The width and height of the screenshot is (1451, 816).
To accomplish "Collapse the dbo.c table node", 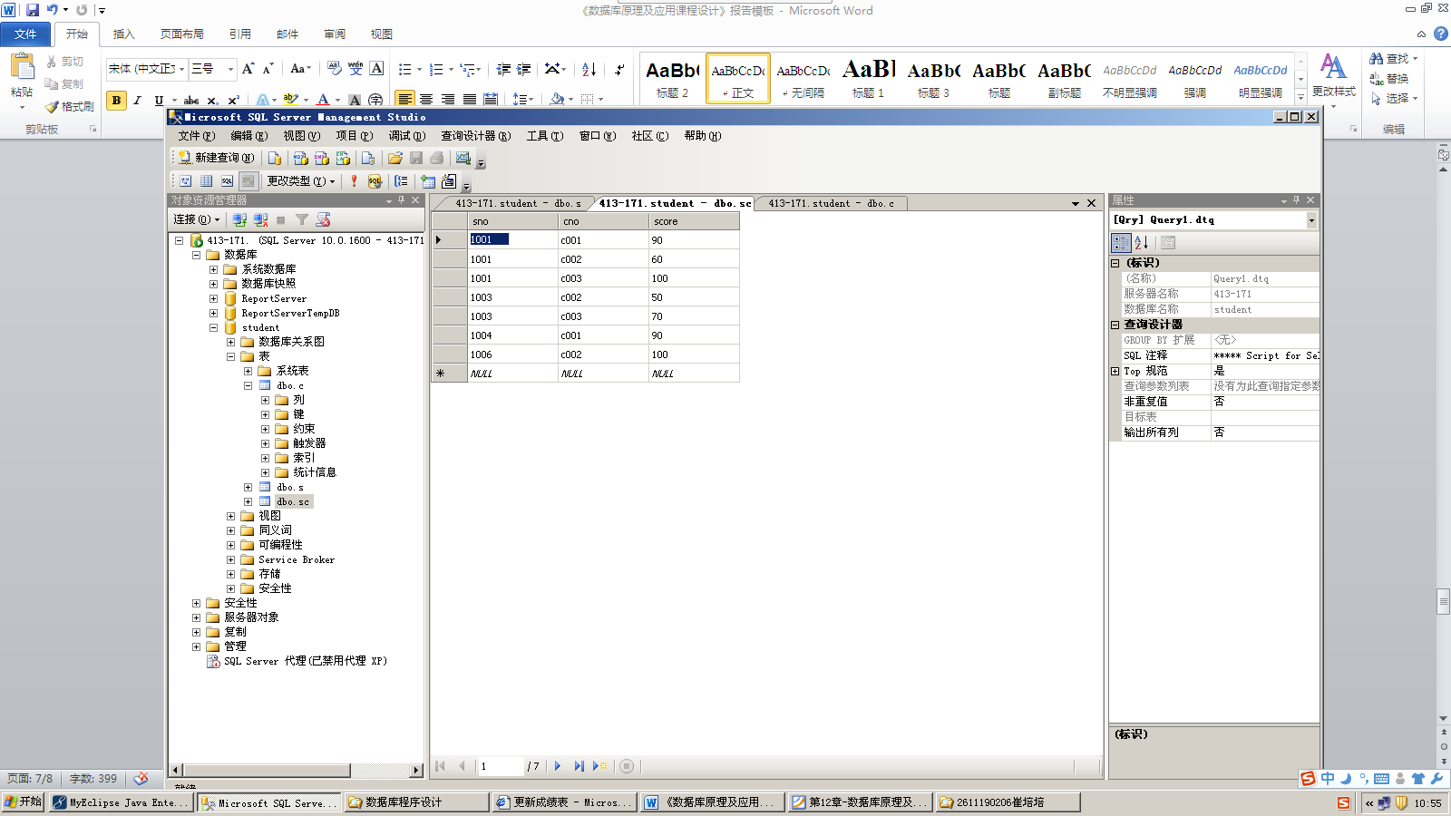I will tap(248, 385).
